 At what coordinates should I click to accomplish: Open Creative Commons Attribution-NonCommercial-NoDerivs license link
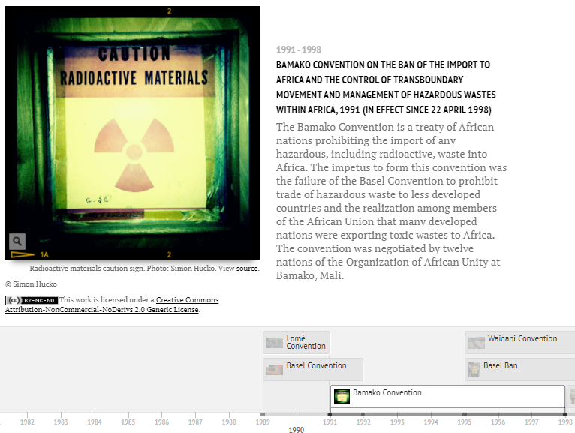(x=112, y=305)
